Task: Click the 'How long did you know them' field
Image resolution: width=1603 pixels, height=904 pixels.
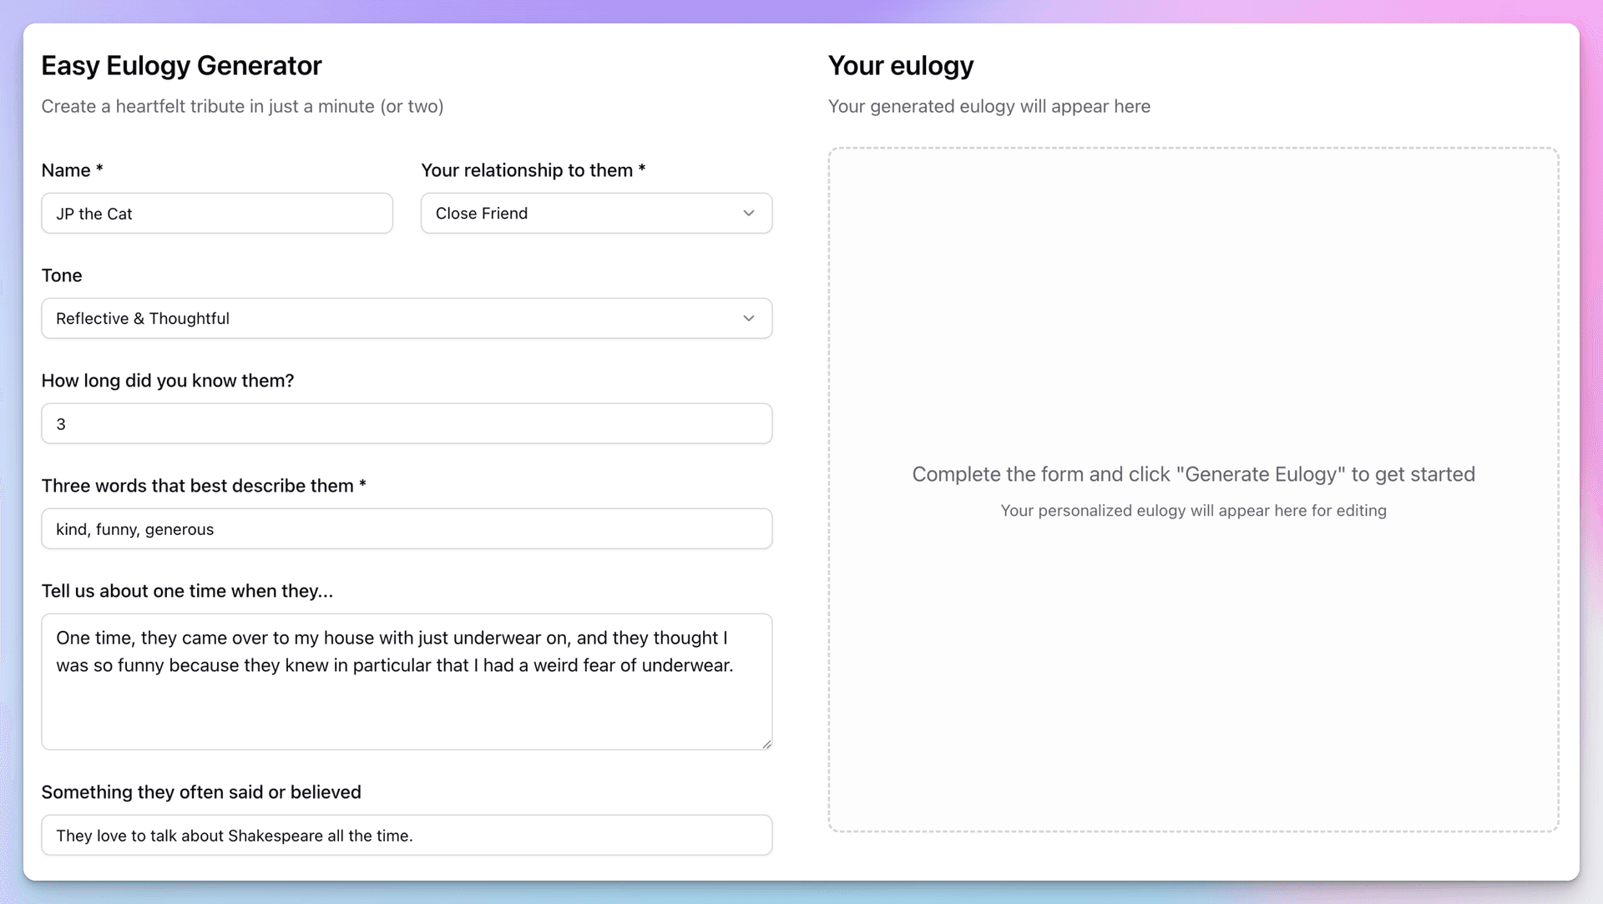Action: tap(407, 423)
